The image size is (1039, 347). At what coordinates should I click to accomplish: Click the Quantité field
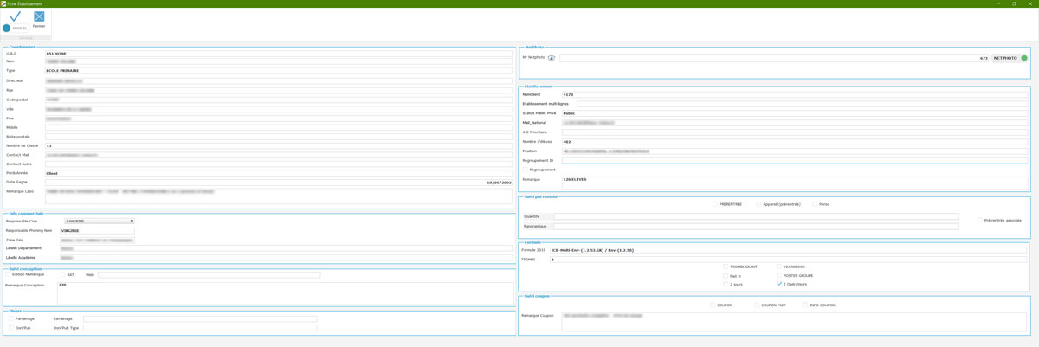tap(756, 216)
